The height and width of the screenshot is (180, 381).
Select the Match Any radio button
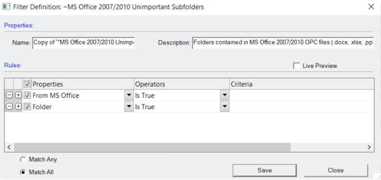tap(23, 160)
